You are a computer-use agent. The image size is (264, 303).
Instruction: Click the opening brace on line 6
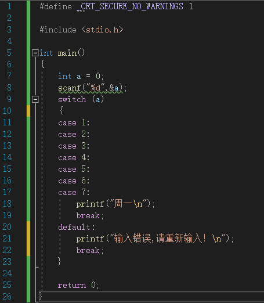[43, 64]
